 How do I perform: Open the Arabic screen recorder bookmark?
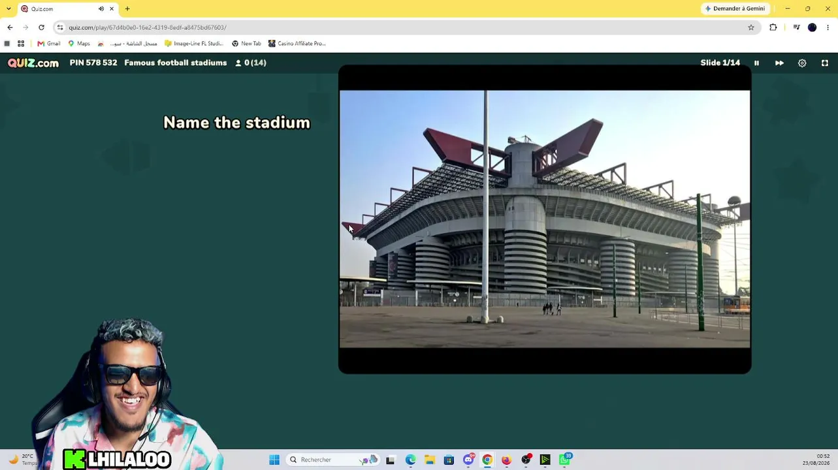(127, 44)
